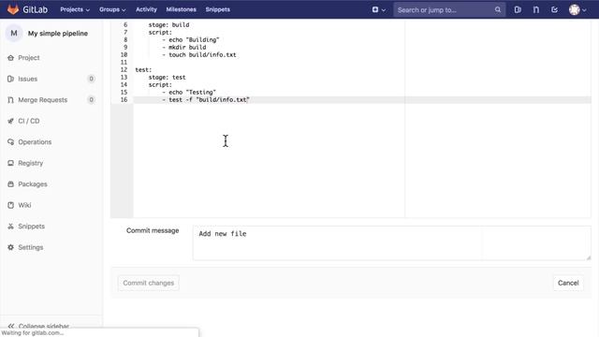This screenshot has height=337, width=599.
Task: Click the Packages sidebar icon
Action: point(10,183)
